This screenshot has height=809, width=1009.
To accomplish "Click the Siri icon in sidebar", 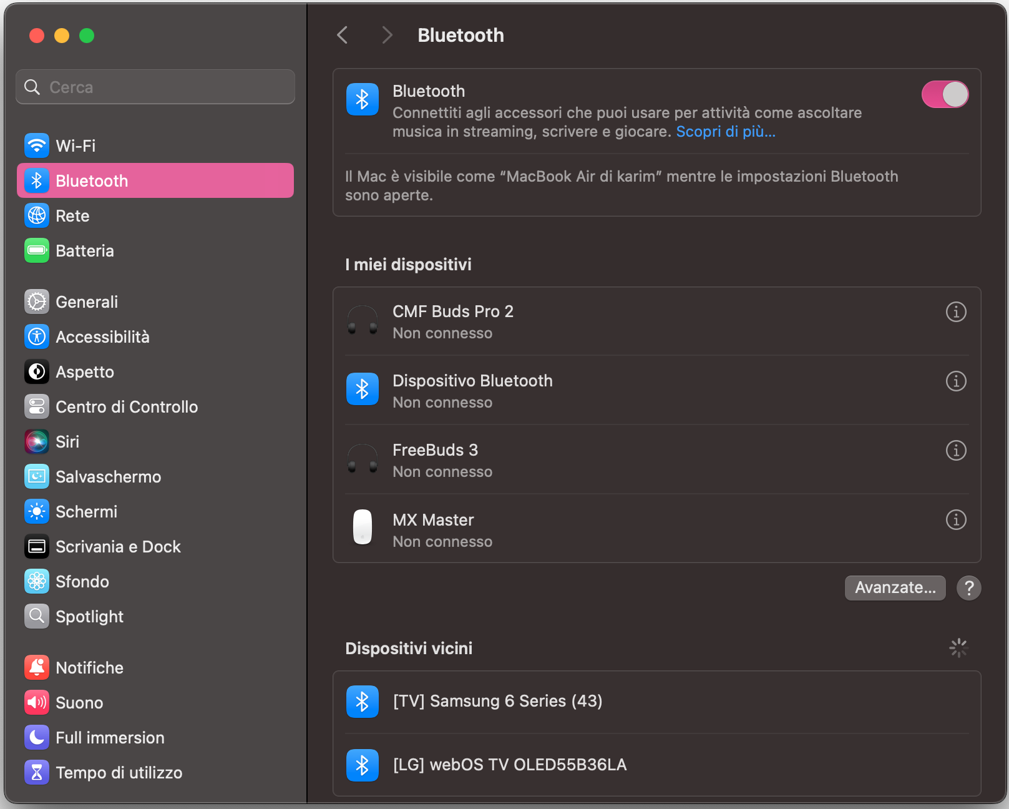I will pos(37,441).
